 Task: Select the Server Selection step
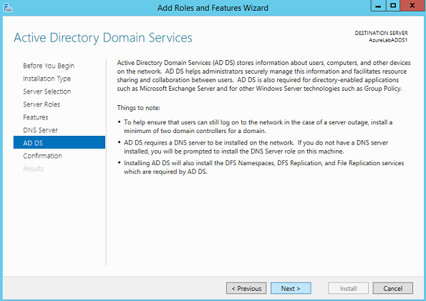click(x=47, y=92)
